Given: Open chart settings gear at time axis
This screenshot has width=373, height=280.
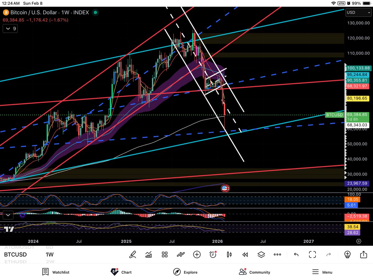Looking at the screenshot, I should (359, 241).
